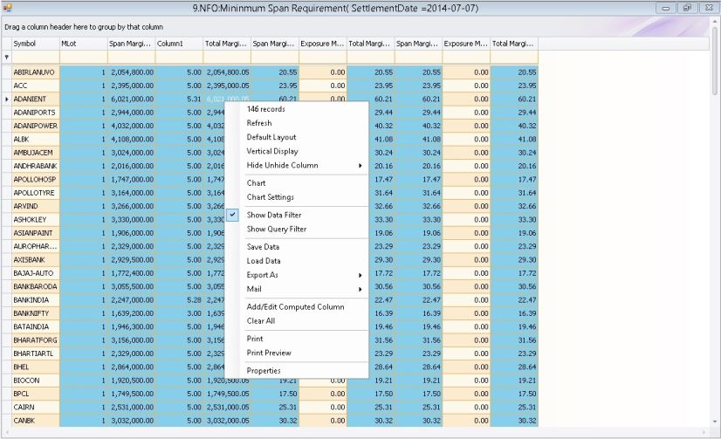Click the horizontal scrollbar right arrow
The height and width of the screenshot is (439, 721).
[705, 433]
